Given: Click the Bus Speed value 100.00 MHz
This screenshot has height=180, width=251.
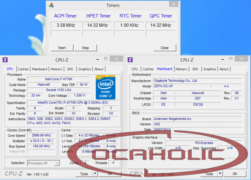Looking at the screenshot, I should 41,146.
